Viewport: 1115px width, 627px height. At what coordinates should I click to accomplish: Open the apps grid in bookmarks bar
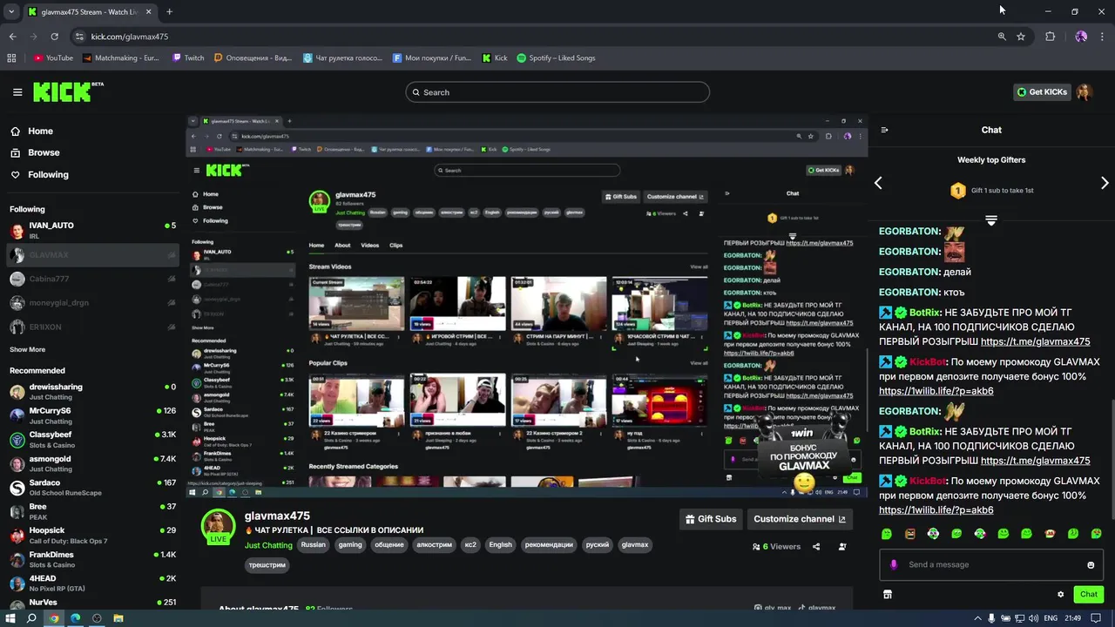[11, 58]
